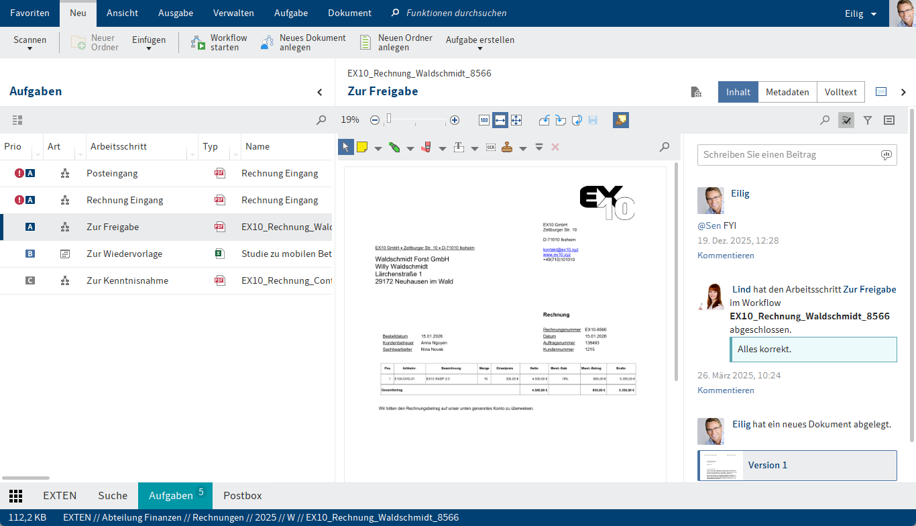The height and width of the screenshot is (526, 916).
Task: Toggle the show annotations sticky note button
Action: pyautogui.click(x=620, y=120)
